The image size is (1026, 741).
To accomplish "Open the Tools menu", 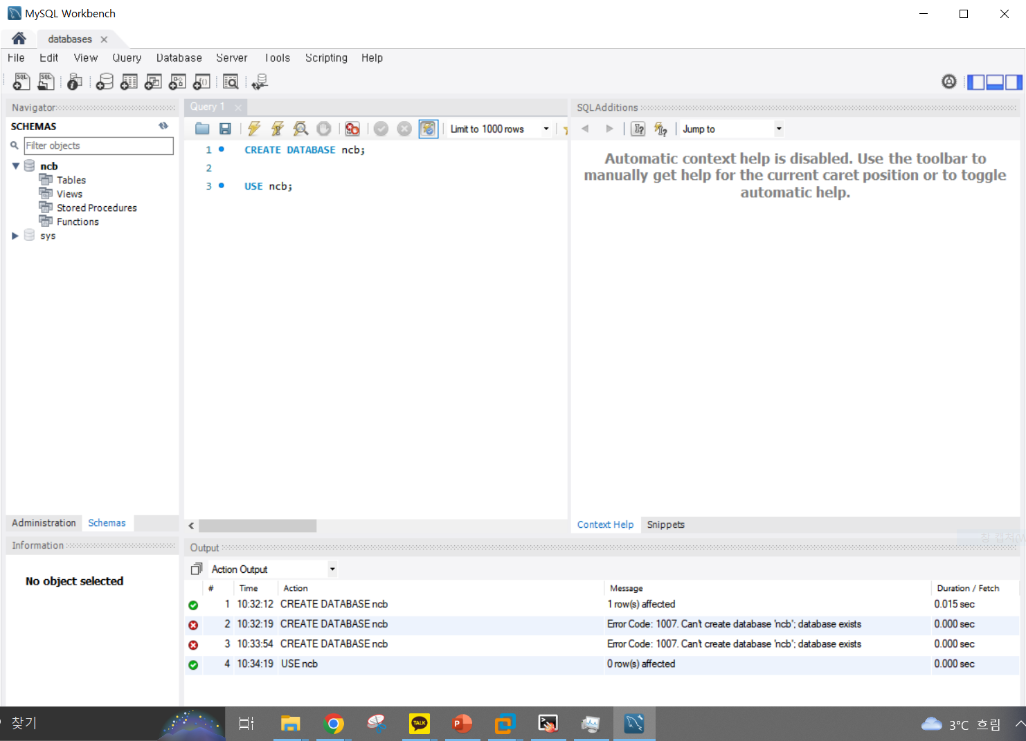I will point(277,58).
